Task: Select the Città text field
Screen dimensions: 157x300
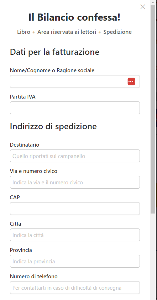Action: tap(75, 235)
